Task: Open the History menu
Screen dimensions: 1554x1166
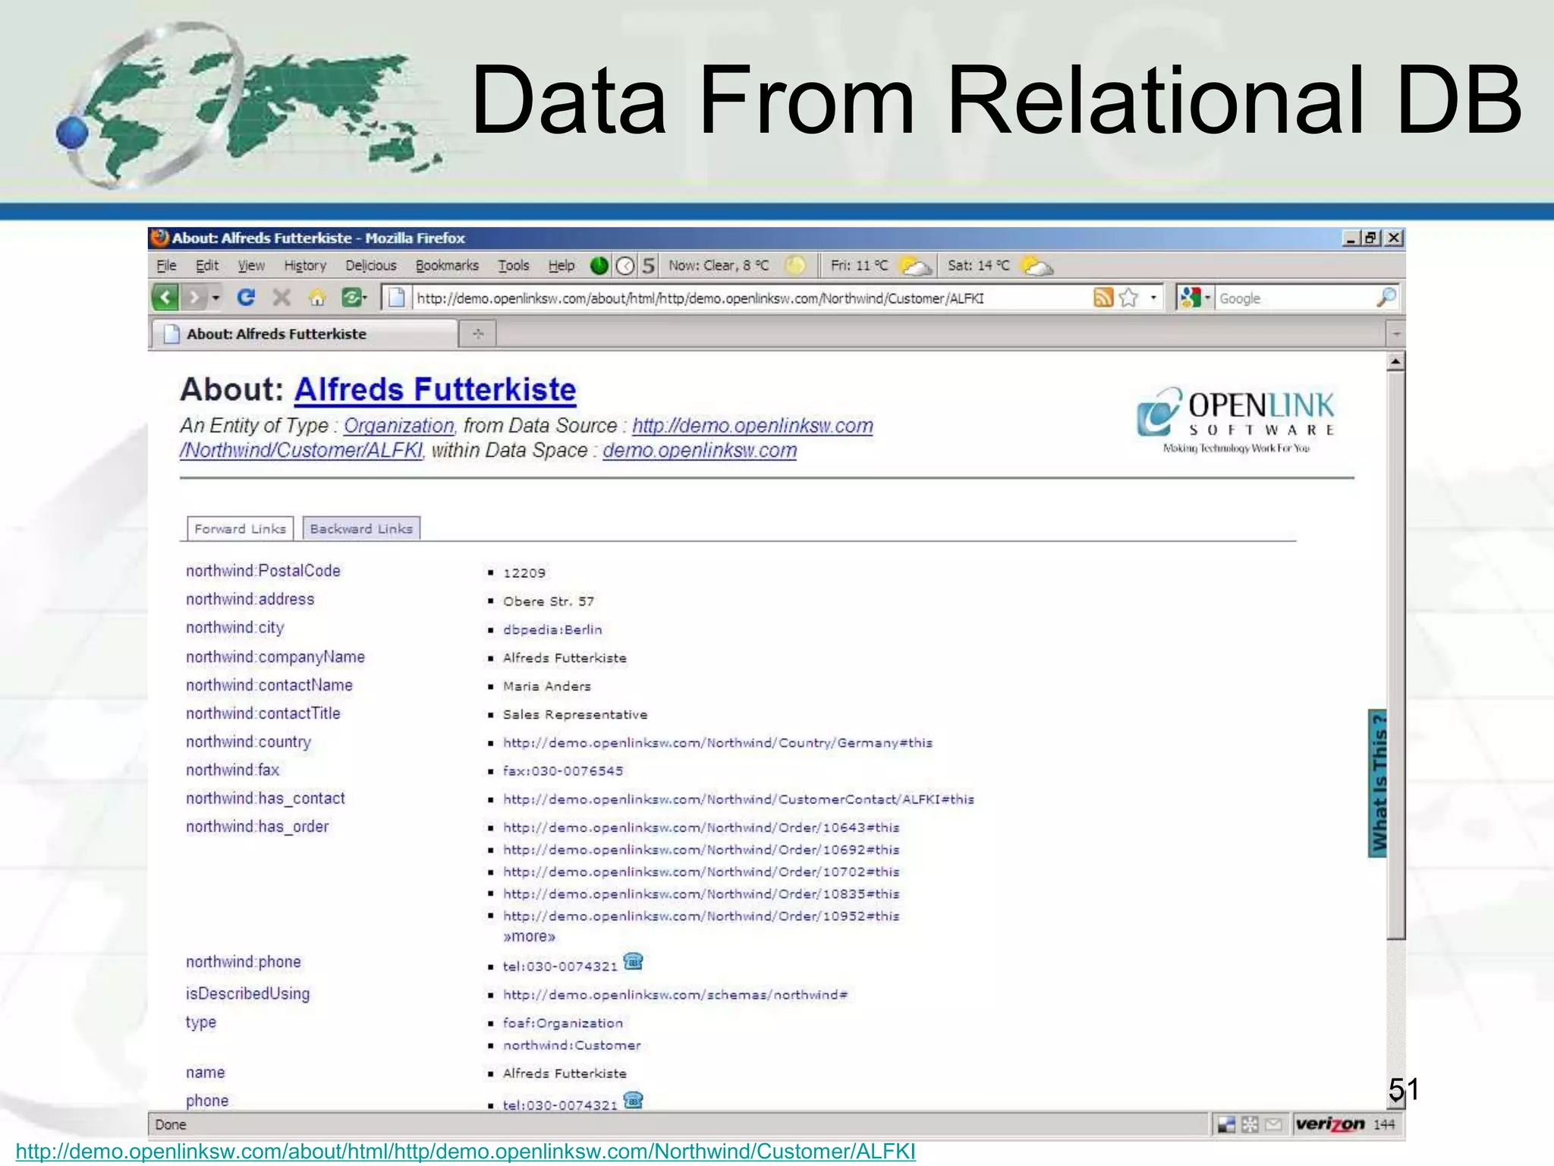Action: pos(305,266)
